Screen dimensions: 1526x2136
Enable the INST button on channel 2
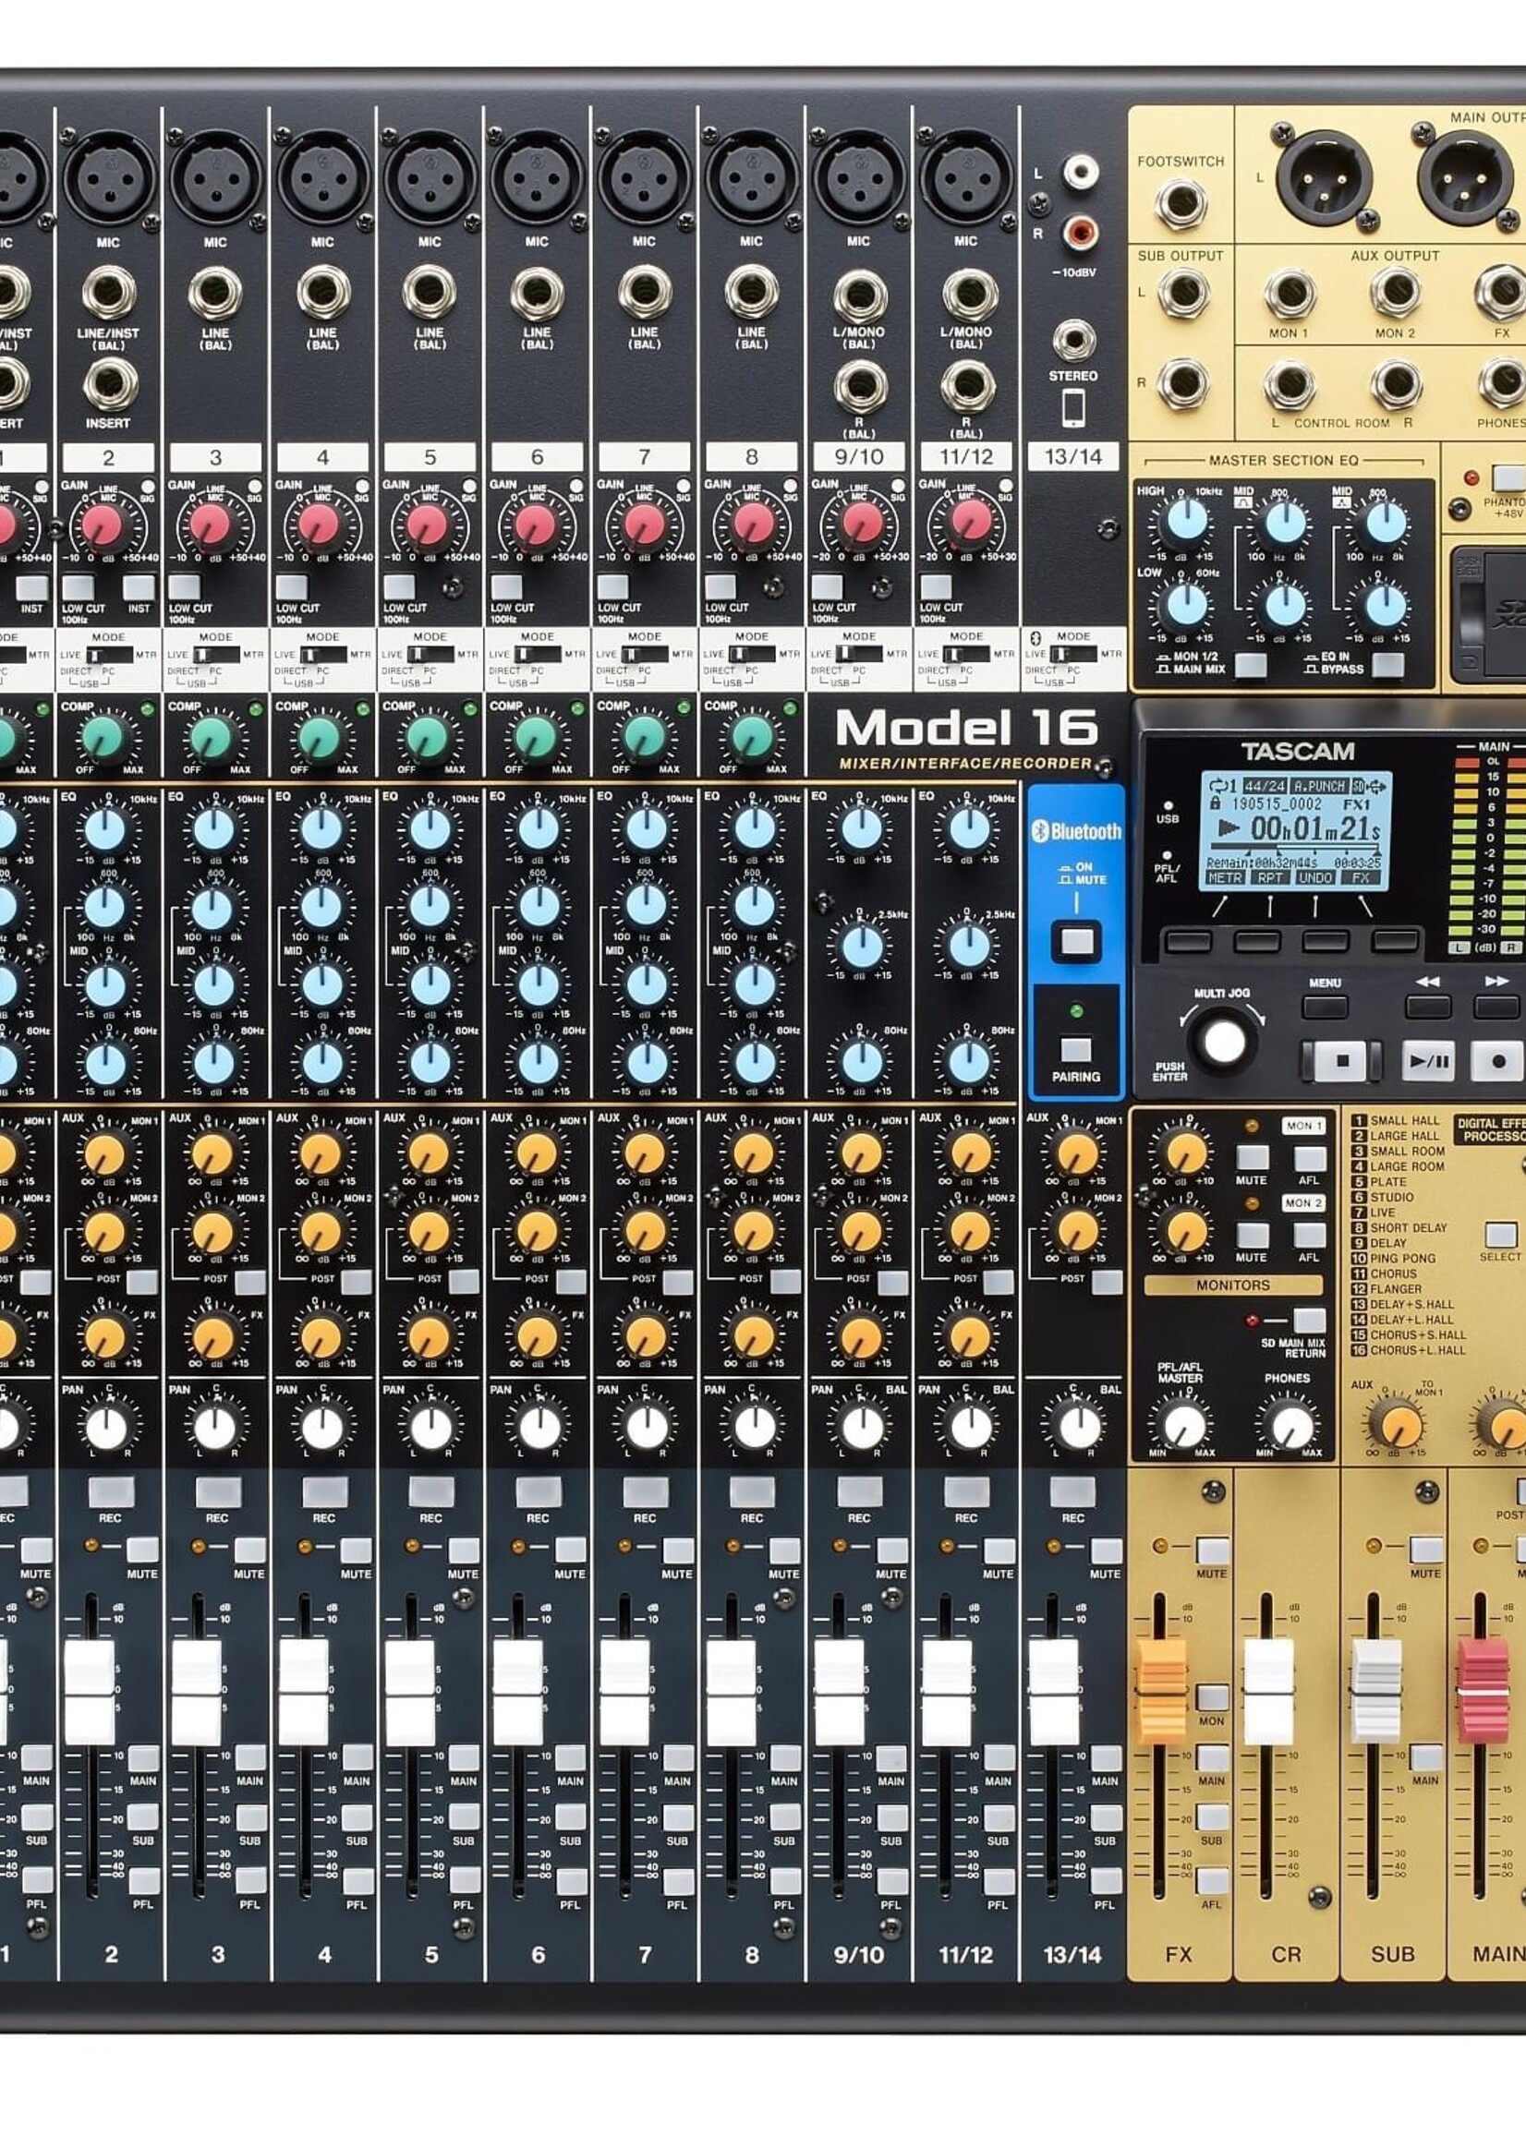click(x=139, y=588)
